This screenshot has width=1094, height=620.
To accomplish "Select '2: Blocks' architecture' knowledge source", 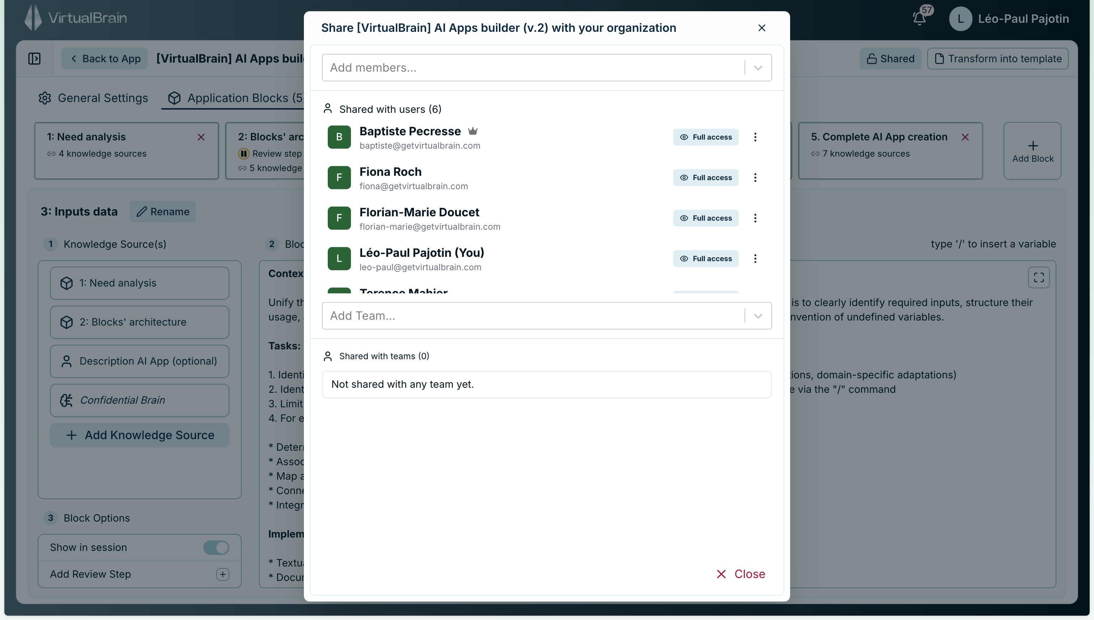I will point(140,322).
